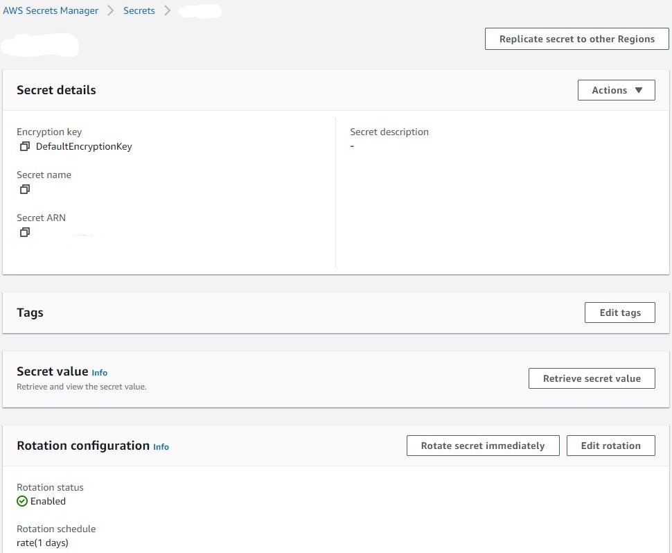Click Replicate secret to other Regions
Image resolution: width=672 pixels, height=553 pixels.
click(x=577, y=39)
